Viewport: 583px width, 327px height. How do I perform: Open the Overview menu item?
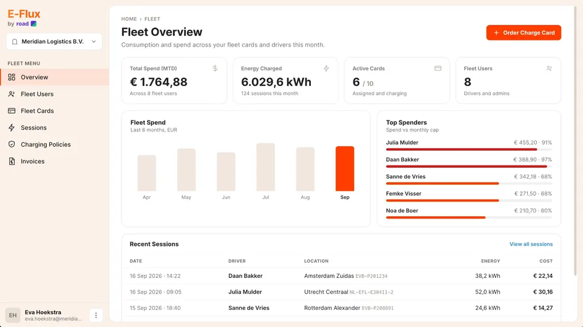click(54, 77)
